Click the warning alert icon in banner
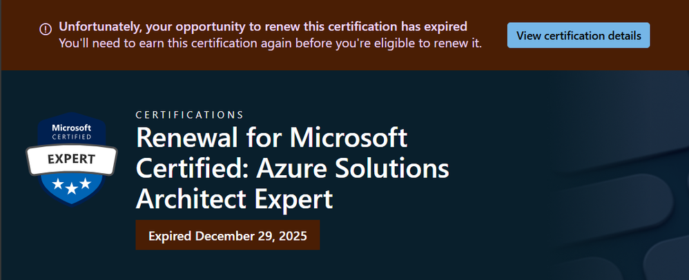The height and width of the screenshot is (280, 689). pos(46,29)
